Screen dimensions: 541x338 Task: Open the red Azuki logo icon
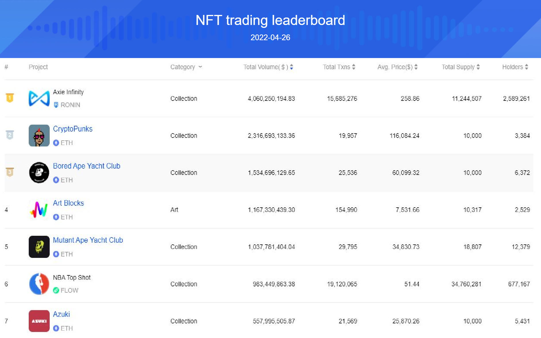(x=39, y=321)
